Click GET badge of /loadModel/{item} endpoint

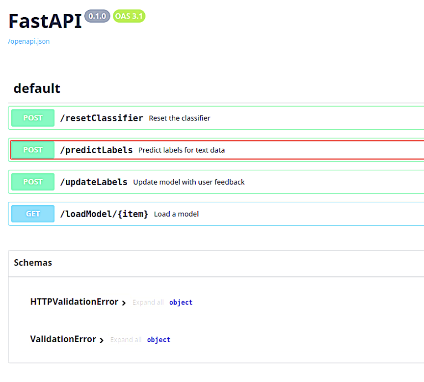[x=33, y=214]
